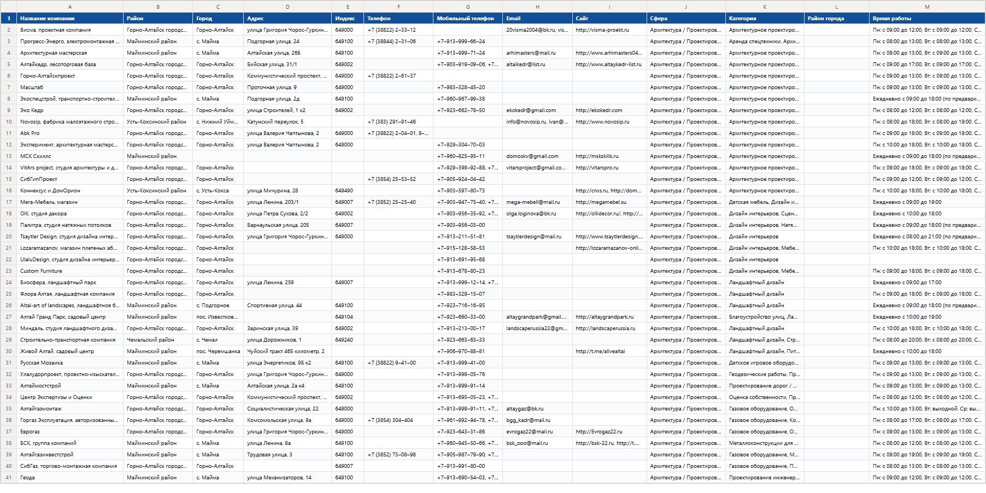986x493 pixels.
Task: Select row number 41 header
Action: [8, 478]
